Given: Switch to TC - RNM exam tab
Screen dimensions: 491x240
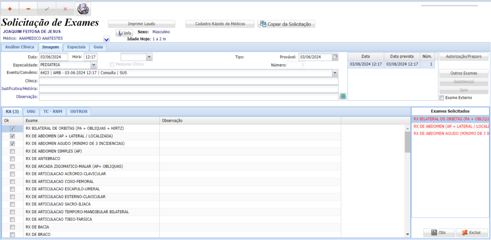Looking at the screenshot, I should [53, 112].
